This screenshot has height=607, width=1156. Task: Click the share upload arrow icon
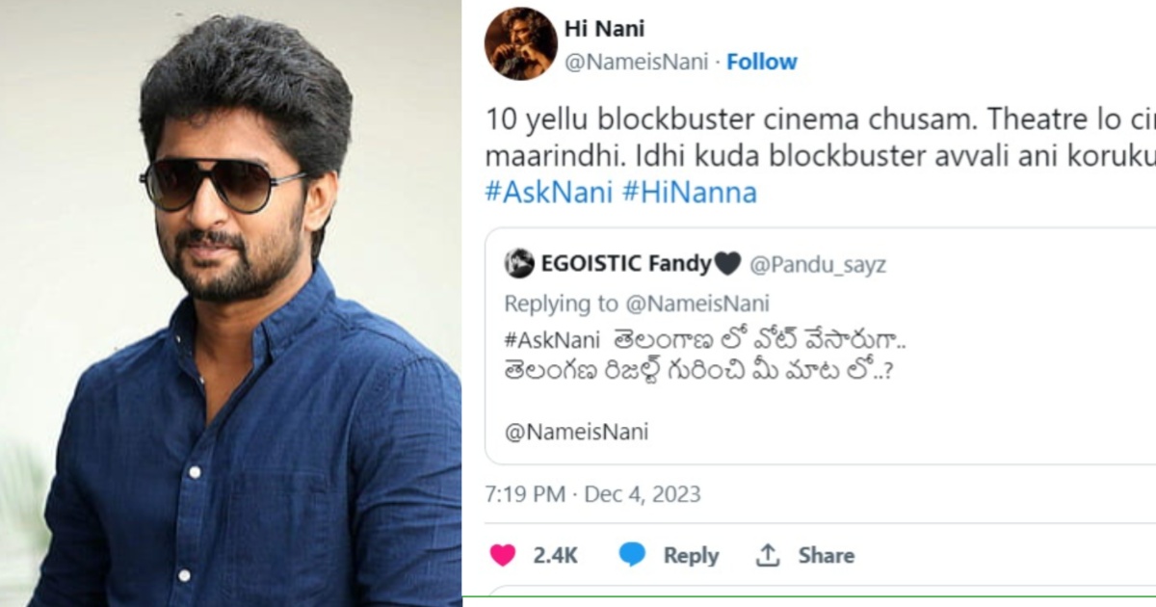pyautogui.click(x=767, y=555)
